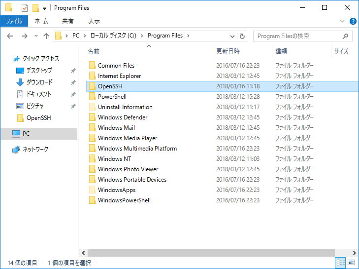This screenshot has width=359, height=269.
Task: Switch to large icons view button
Action: (351, 263)
